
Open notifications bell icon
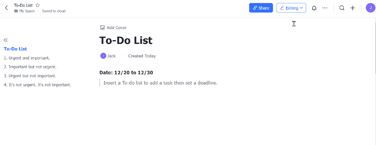point(314,8)
